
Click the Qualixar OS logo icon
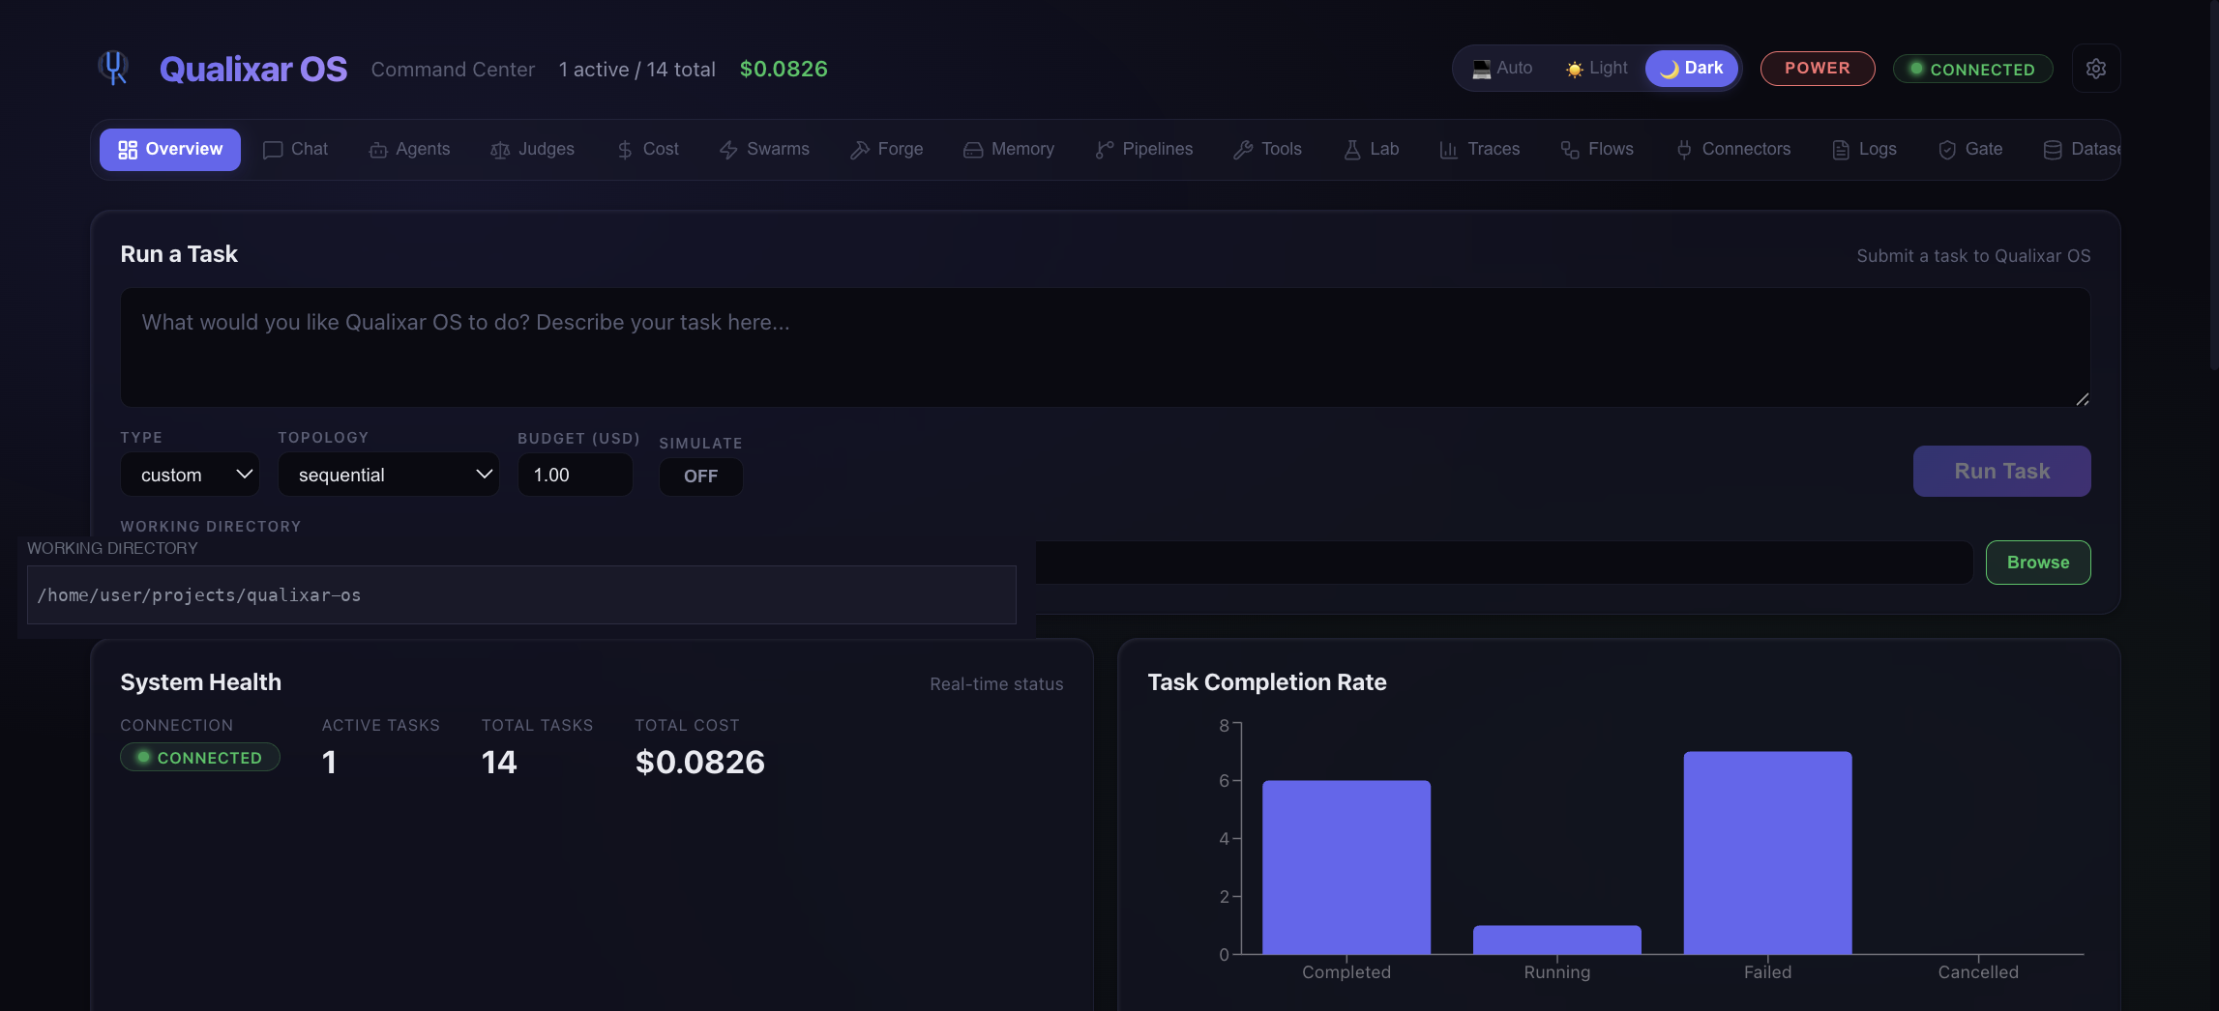[x=114, y=68]
